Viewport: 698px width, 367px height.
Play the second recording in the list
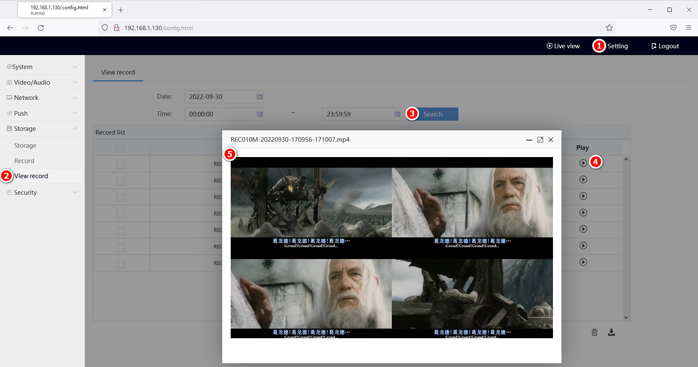click(x=583, y=179)
